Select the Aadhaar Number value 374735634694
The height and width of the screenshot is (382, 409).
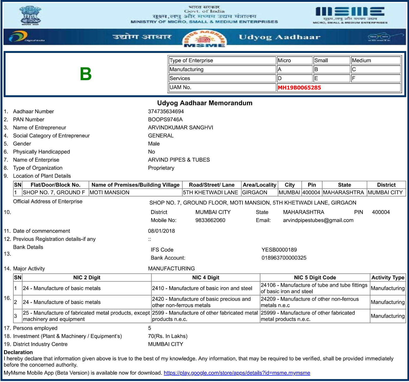(166, 111)
